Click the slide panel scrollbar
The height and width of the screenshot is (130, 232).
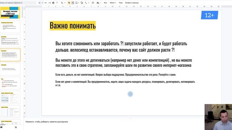click(22, 12)
